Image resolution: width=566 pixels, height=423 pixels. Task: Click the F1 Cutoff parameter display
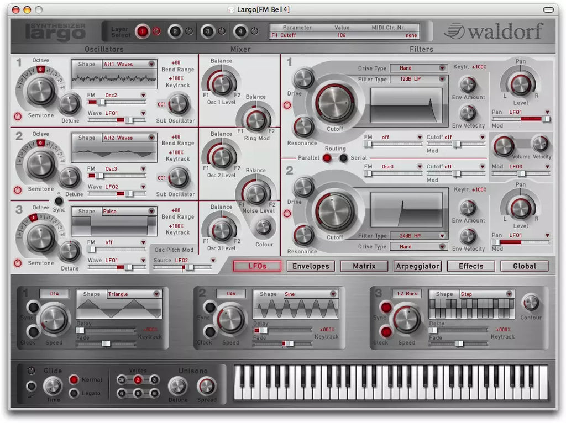coord(343,35)
